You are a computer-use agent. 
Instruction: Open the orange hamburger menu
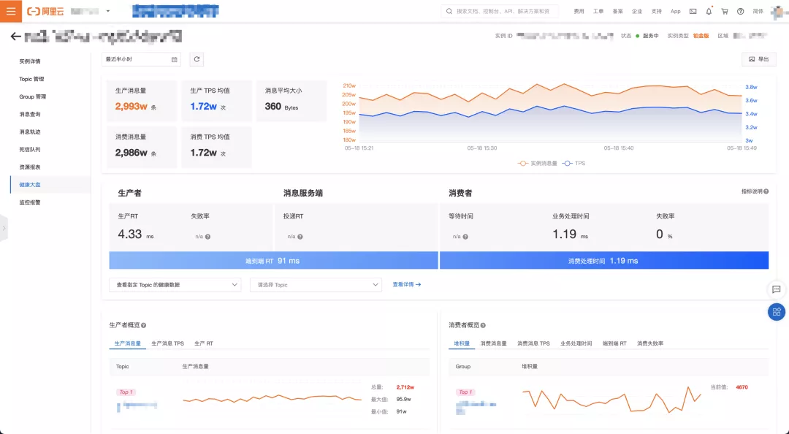pos(10,11)
